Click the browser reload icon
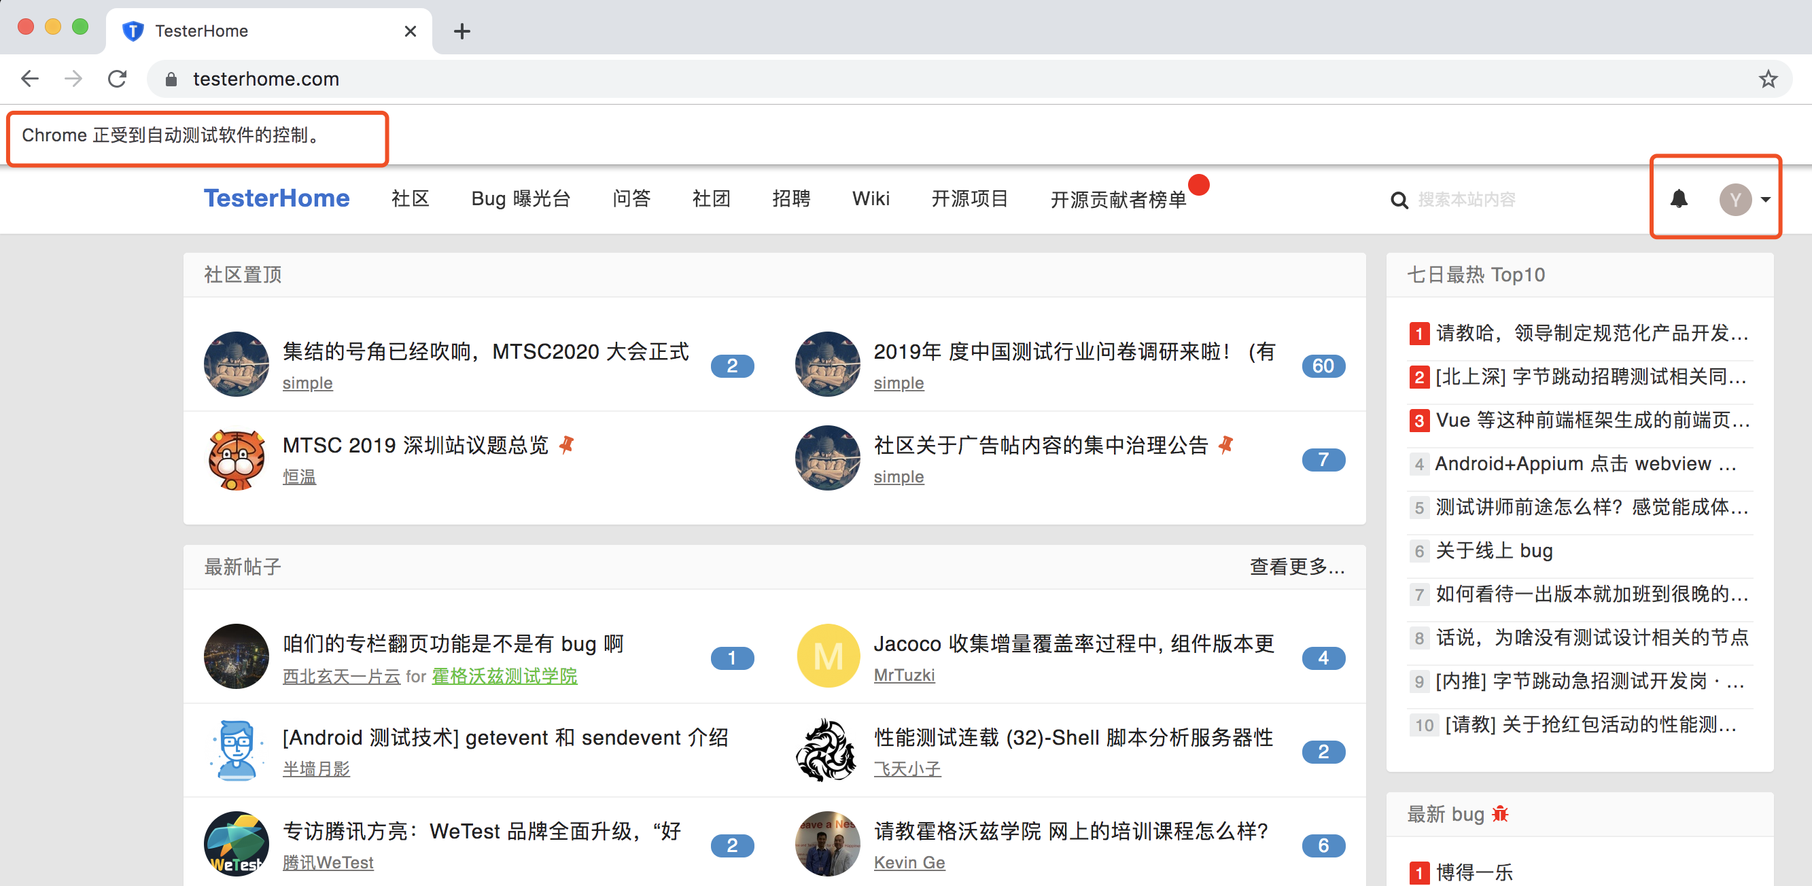This screenshot has width=1812, height=886. pyautogui.click(x=118, y=79)
